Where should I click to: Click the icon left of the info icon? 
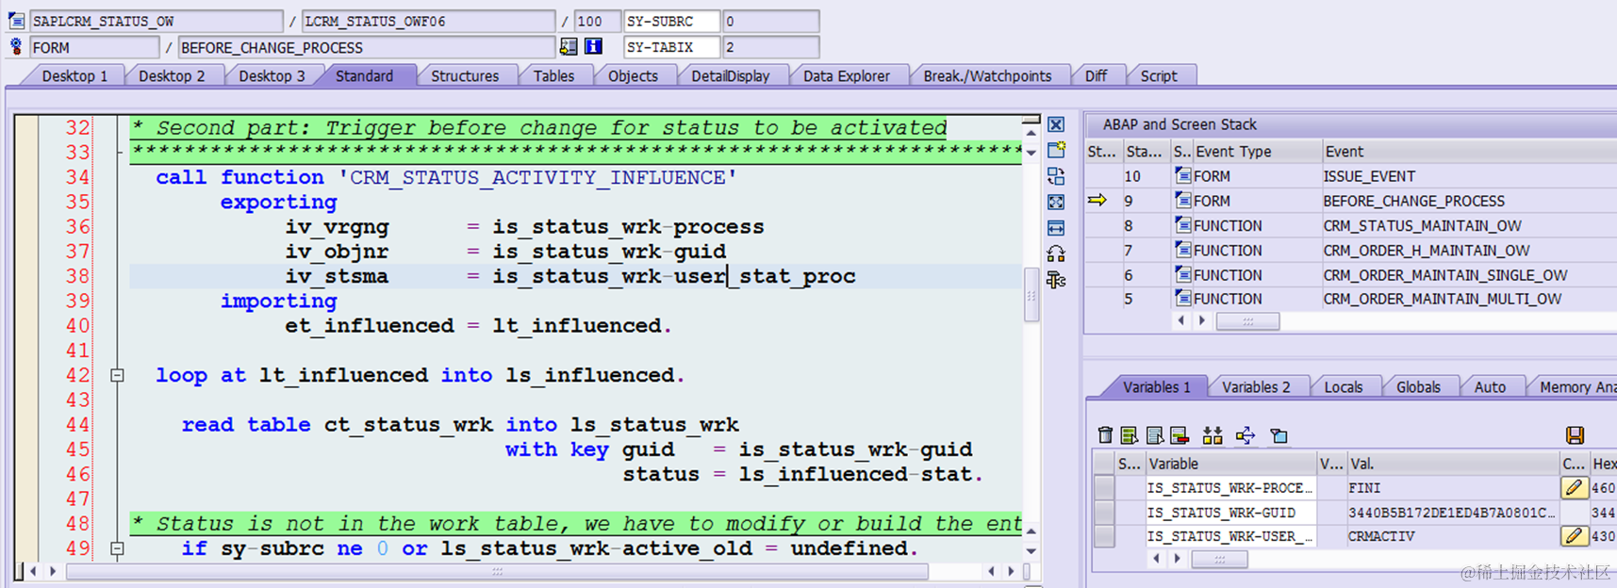click(569, 46)
